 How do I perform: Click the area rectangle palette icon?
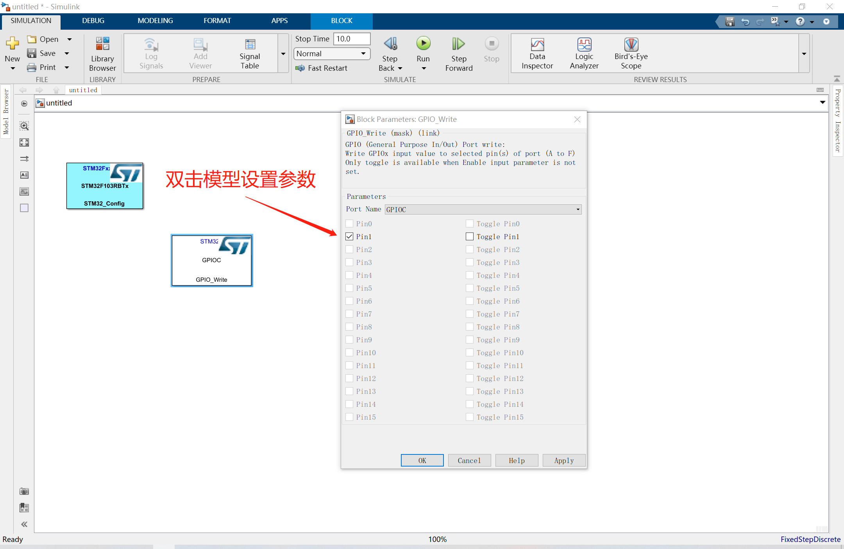[24, 208]
